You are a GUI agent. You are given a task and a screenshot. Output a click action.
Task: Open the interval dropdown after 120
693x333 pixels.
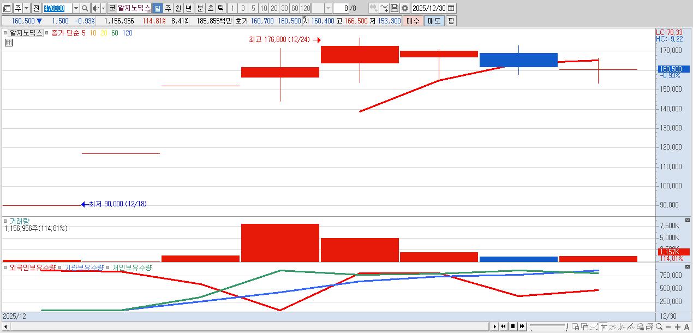(328, 8)
